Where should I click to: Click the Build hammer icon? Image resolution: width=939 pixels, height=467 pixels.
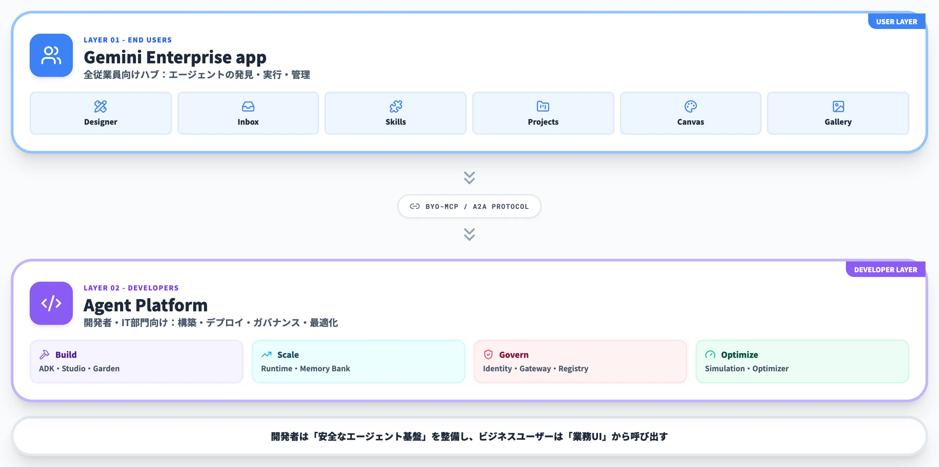(x=45, y=354)
